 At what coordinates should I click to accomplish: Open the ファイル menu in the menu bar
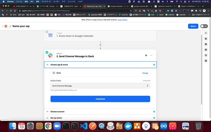(x=19, y=2)
